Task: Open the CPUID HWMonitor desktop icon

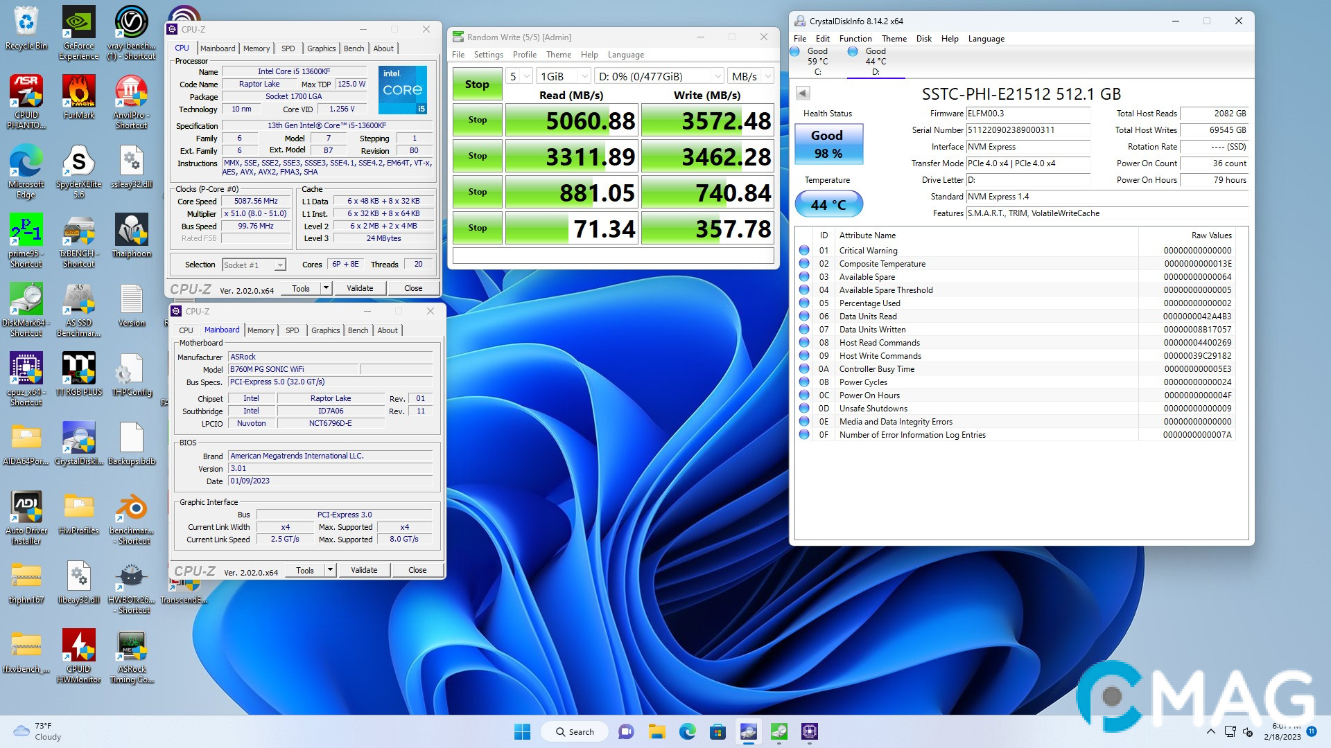Action: click(x=78, y=645)
